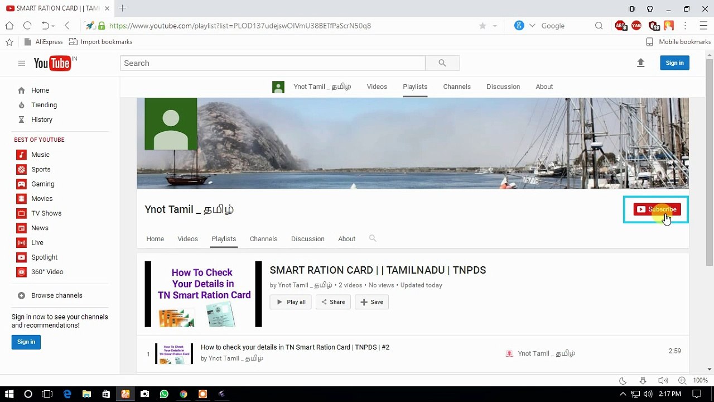
Task: Open the YAB extension icon
Action: pyautogui.click(x=636, y=26)
